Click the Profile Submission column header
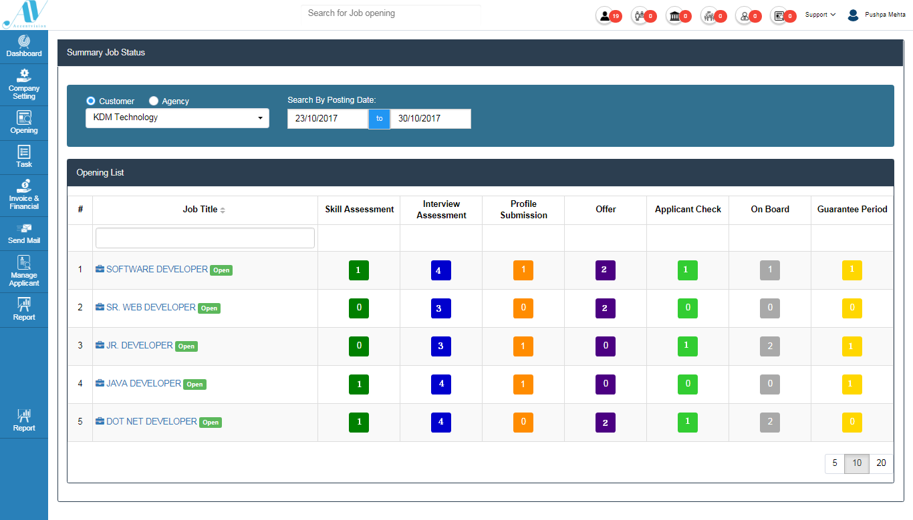The width and height of the screenshot is (913, 520). [524, 210]
